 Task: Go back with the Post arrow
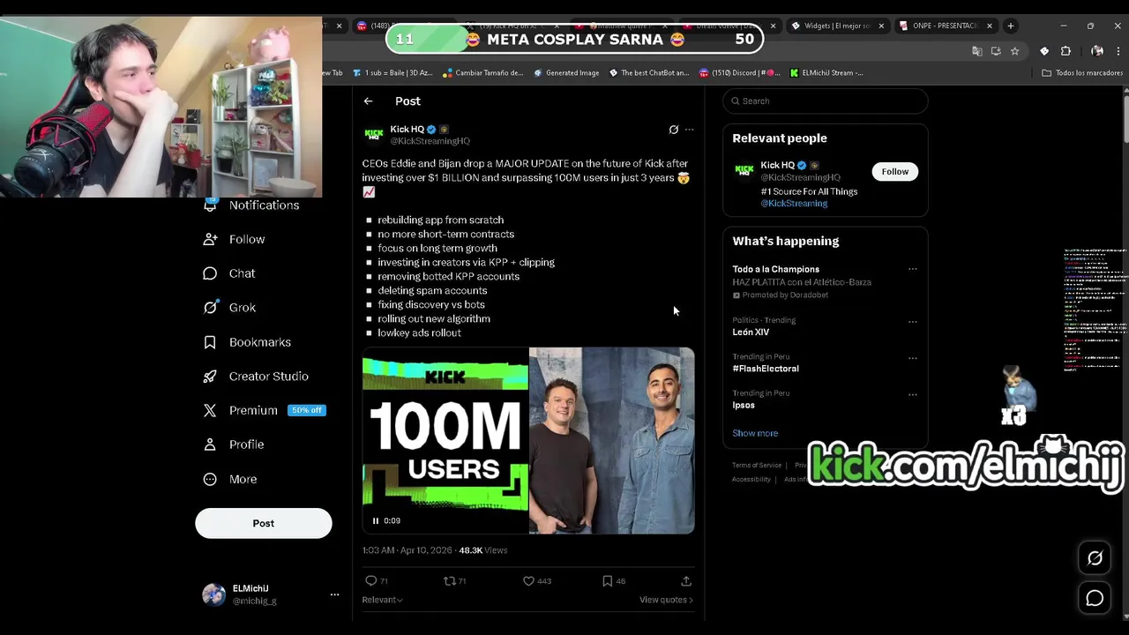(368, 101)
